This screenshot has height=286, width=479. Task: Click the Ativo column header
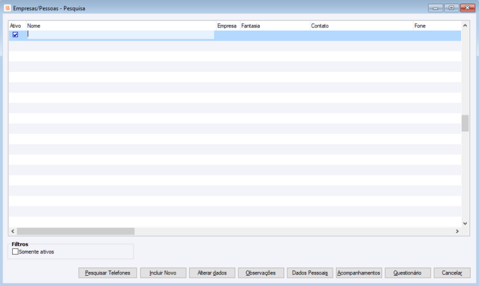point(17,26)
